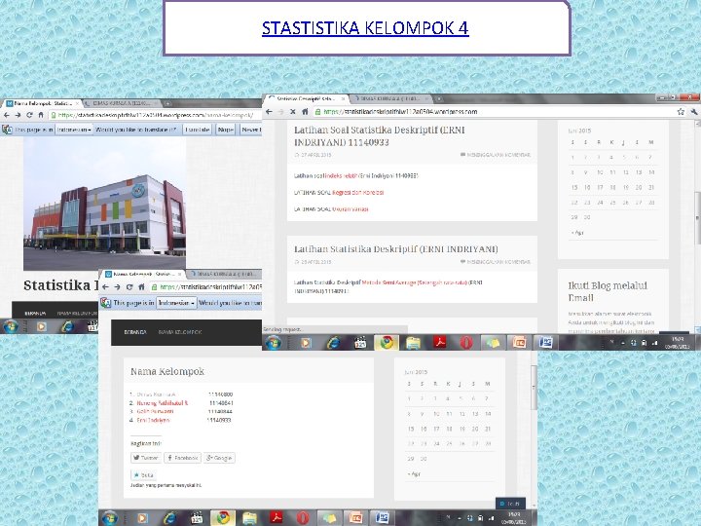Click Forward arrow in left browser window
This screenshot has width=701, height=526.
[x=18, y=115]
